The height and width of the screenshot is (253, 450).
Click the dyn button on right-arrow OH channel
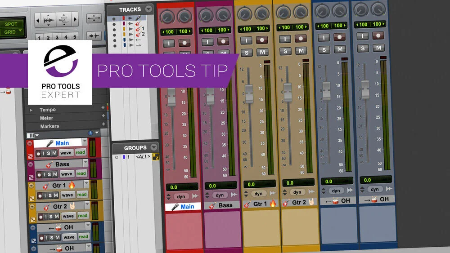tap(375, 189)
